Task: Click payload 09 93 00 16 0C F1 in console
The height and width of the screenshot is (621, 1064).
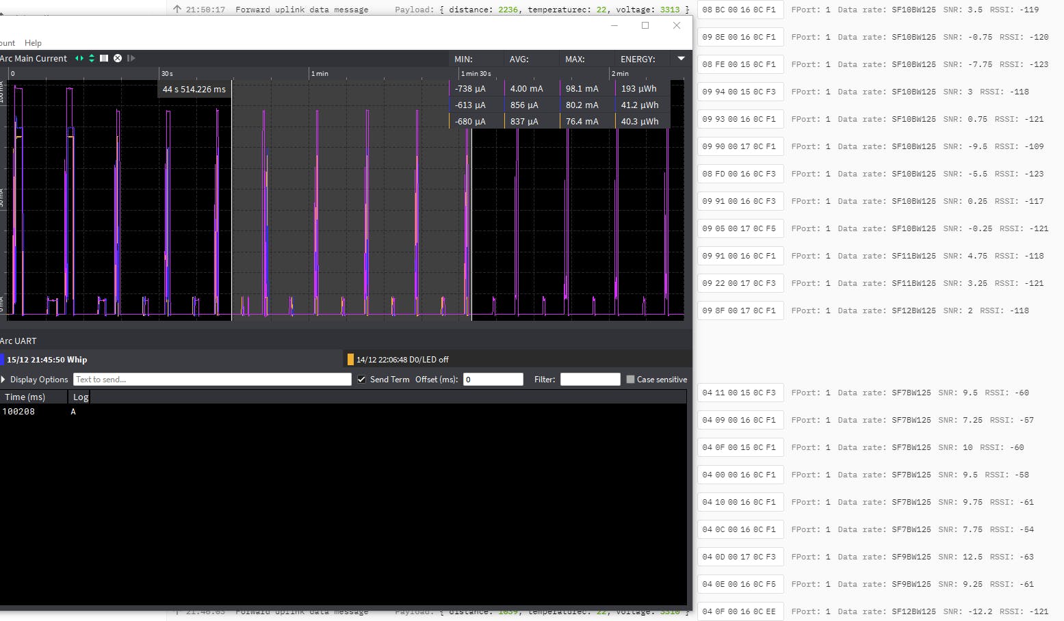Action: tap(739, 119)
